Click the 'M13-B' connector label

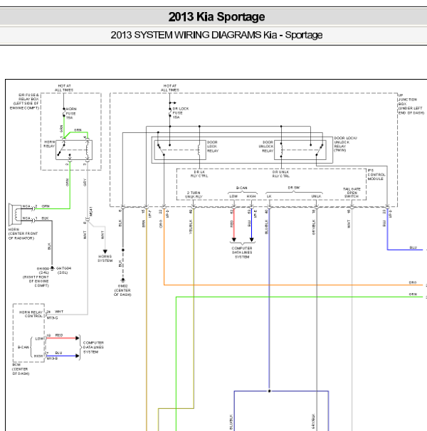[52, 358]
